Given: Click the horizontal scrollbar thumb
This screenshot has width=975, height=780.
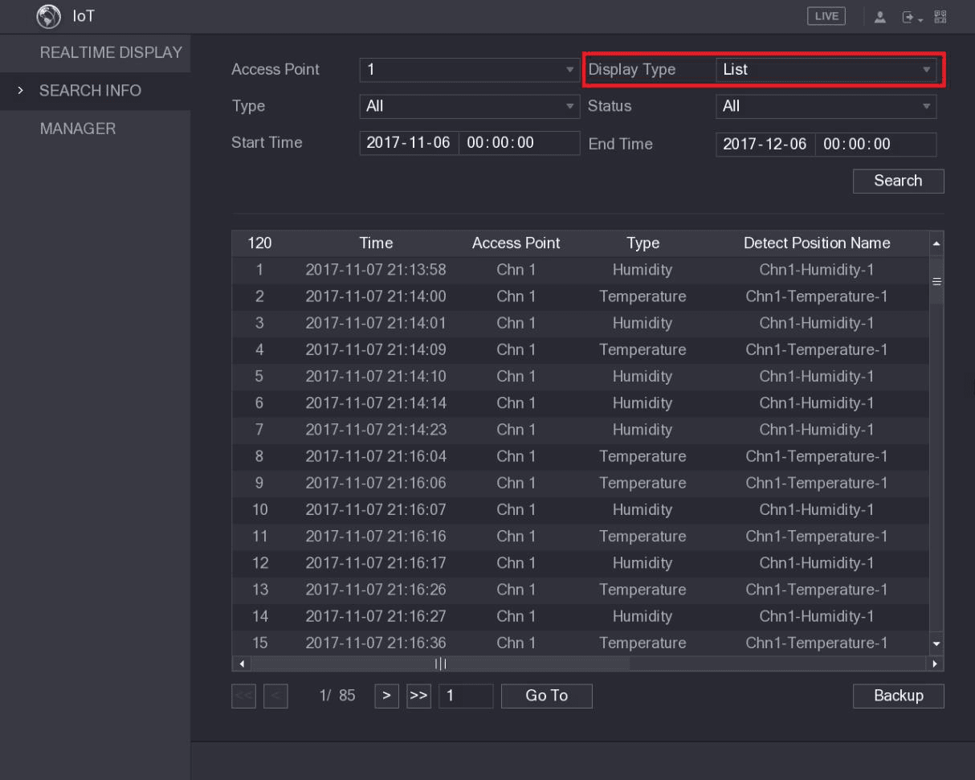Looking at the screenshot, I should 440,664.
